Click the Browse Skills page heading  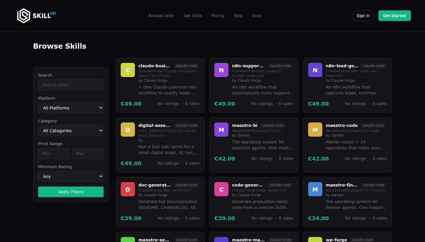tap(60, 46)
